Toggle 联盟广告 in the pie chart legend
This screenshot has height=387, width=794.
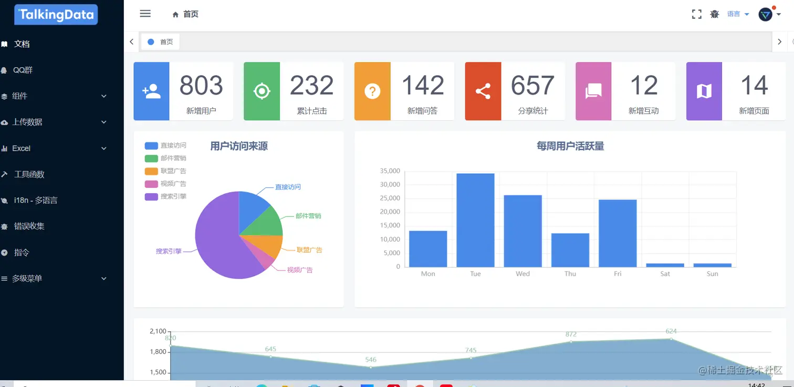[165, 171]
